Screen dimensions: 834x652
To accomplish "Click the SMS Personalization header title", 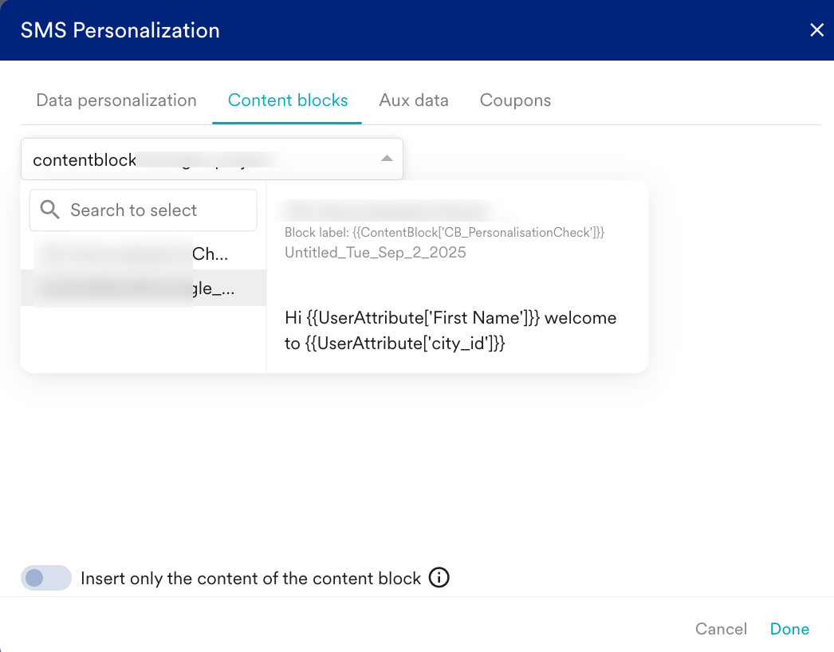I will [120, 30].
